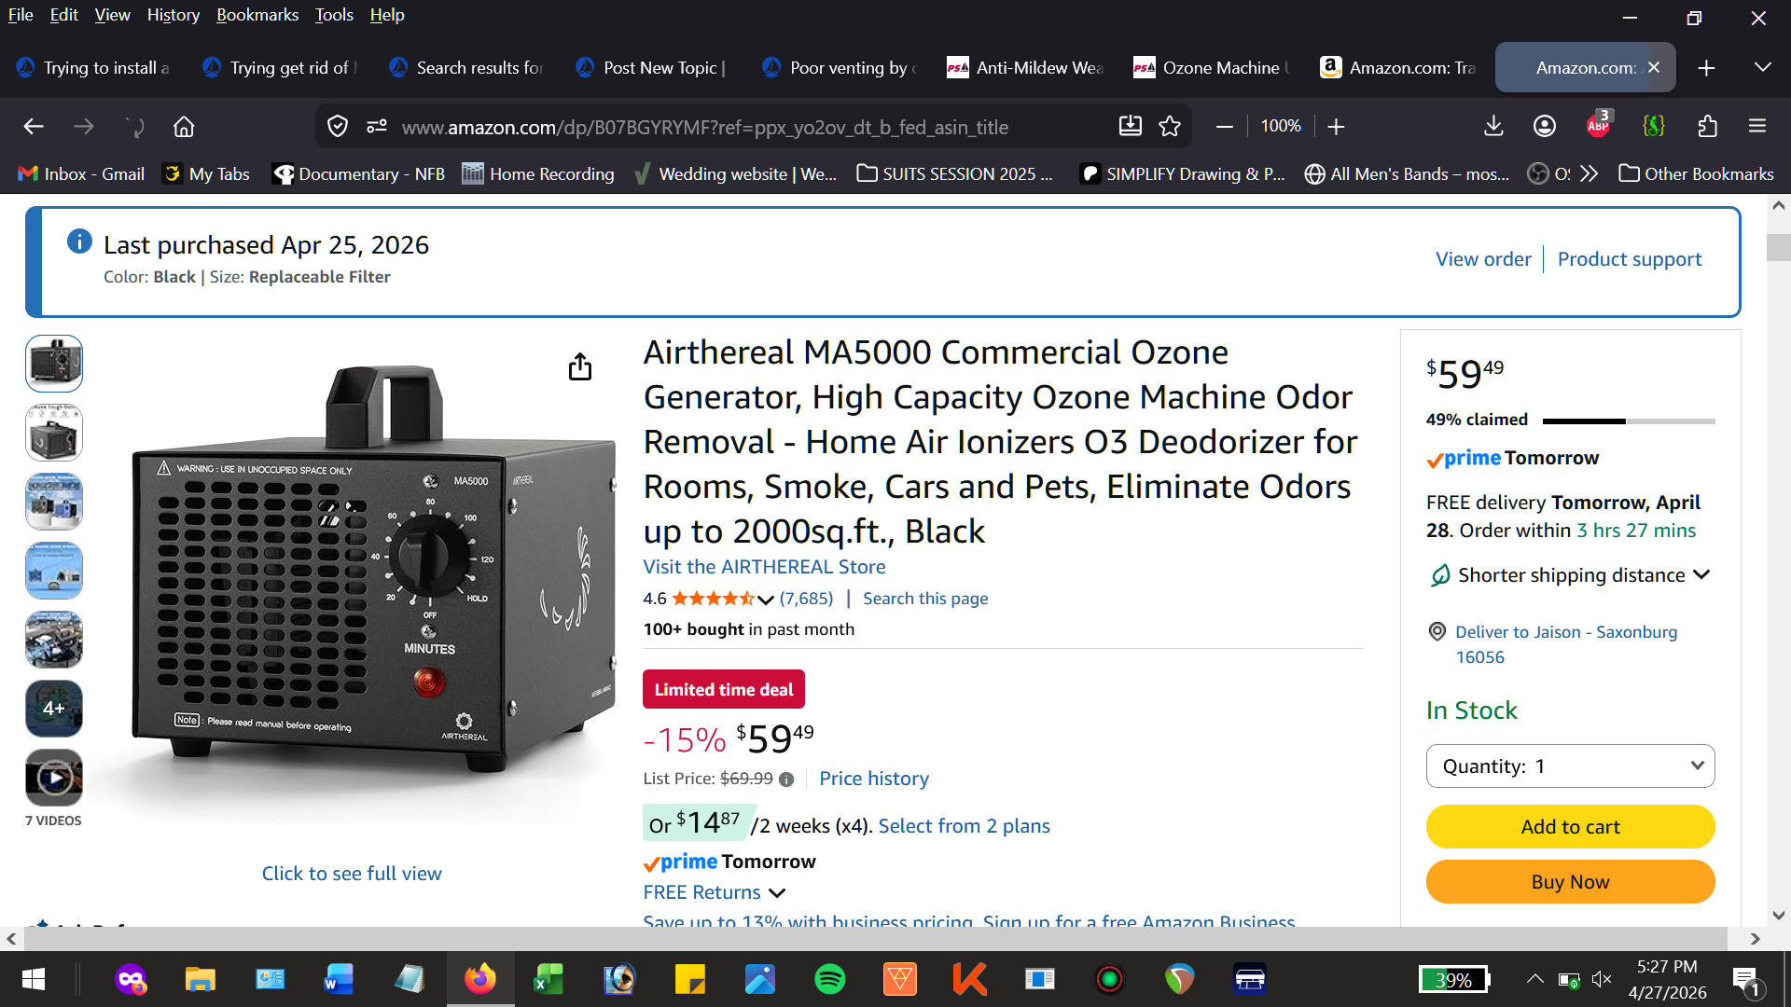The width and height of the screenshot is (1791, 1007).
Task: Open the Windows Start menu
Action: pyautogui.click(x=34, y=979)
